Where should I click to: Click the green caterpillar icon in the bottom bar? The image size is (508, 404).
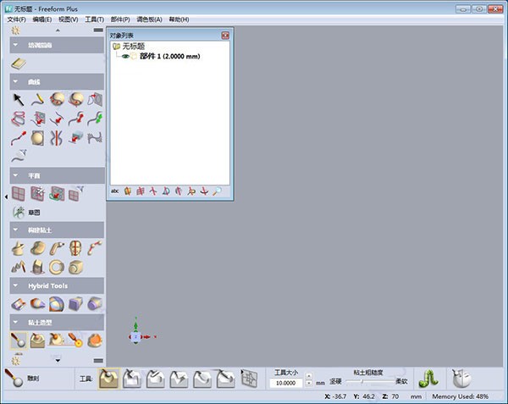(428, 378)
